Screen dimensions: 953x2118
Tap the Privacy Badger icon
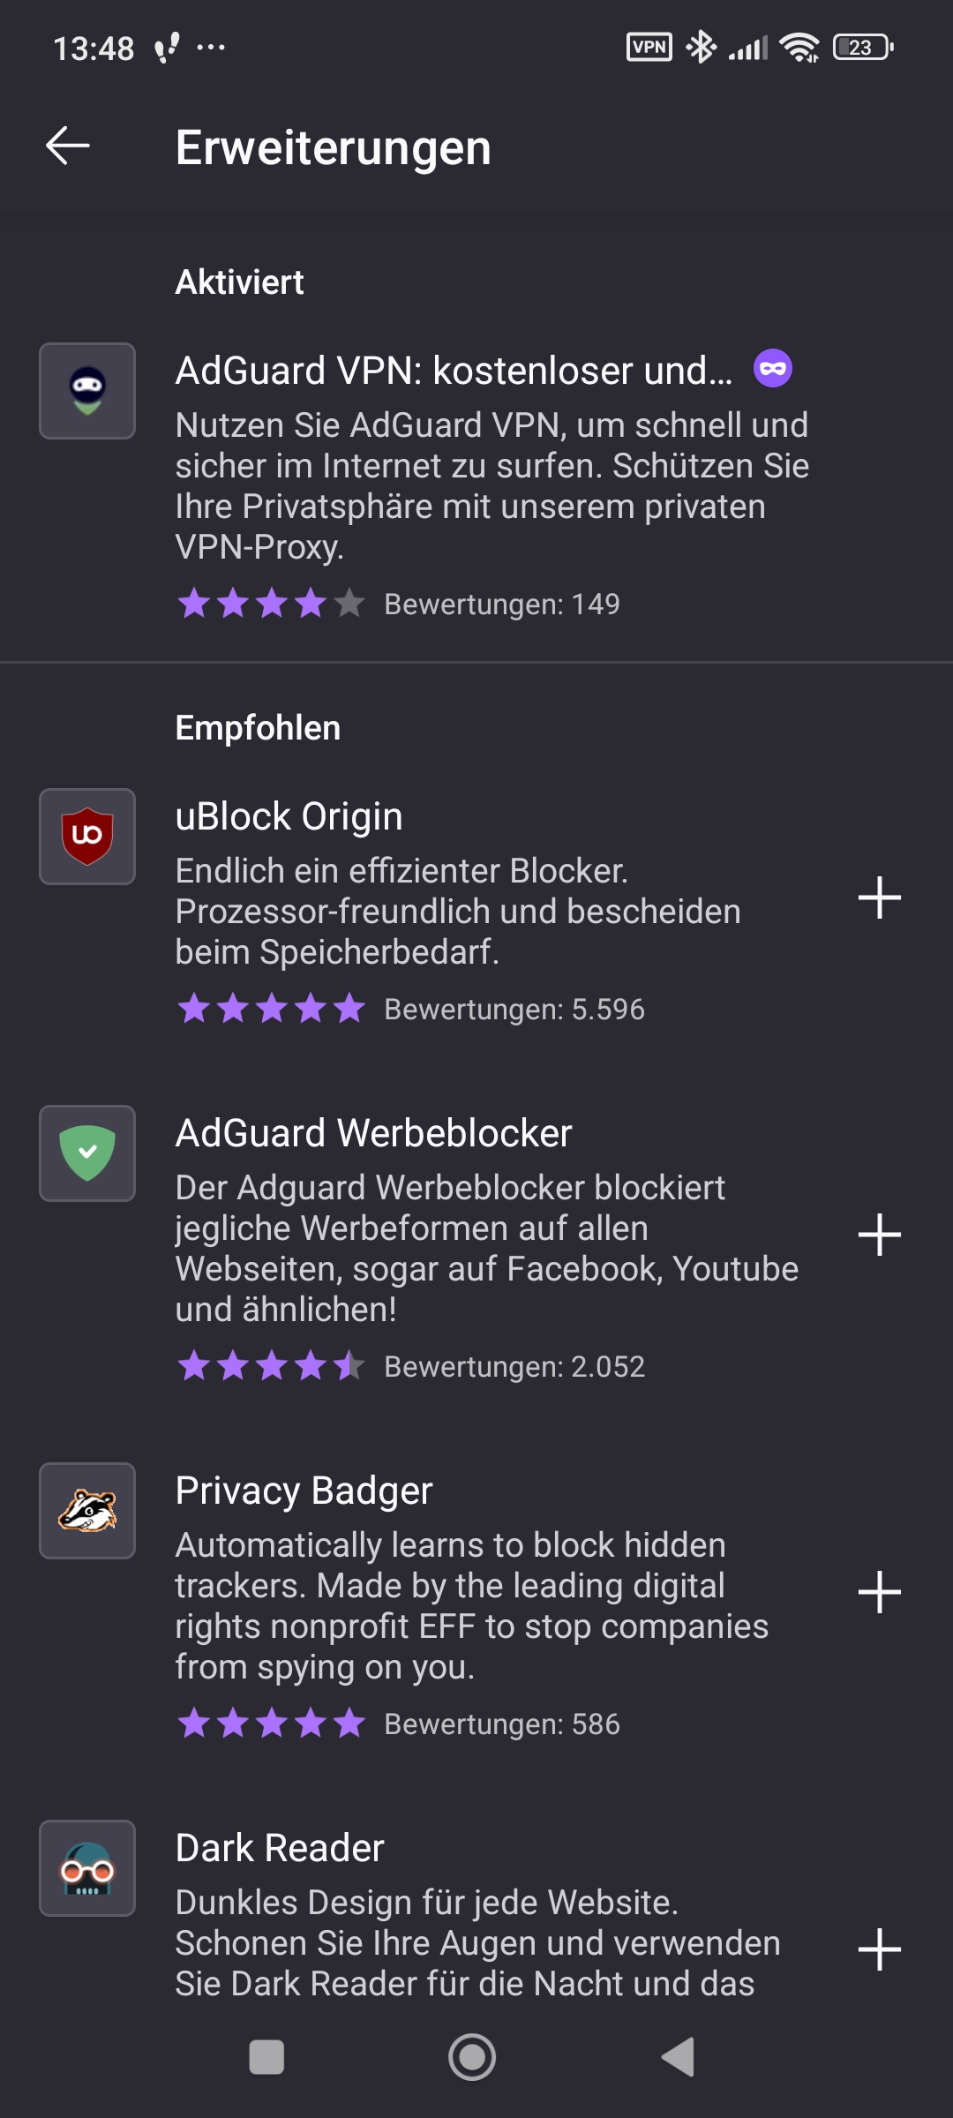[x=87, y=1511]
